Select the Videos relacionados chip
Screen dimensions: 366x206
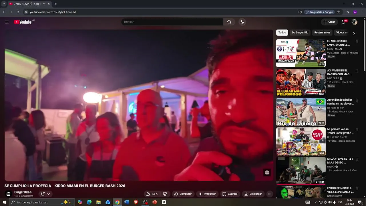point(342,33)
